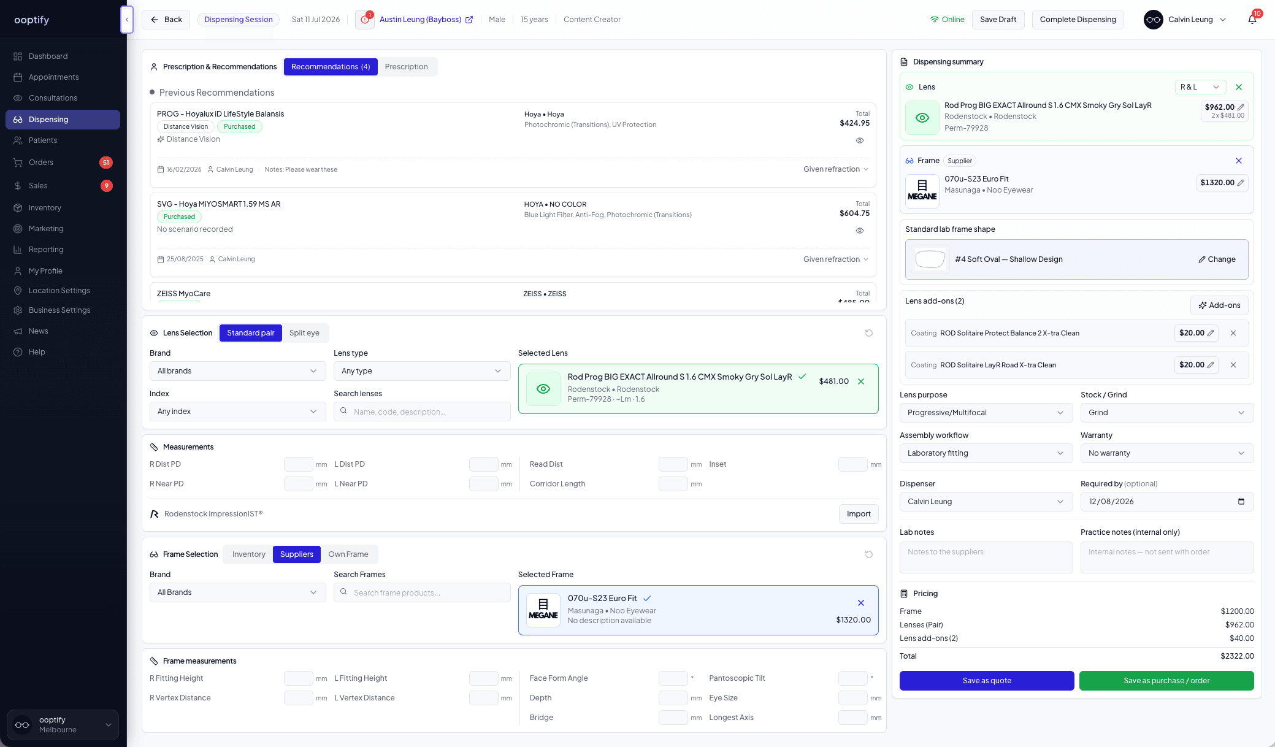Change the standard lab frame shape

[x=1217, y=259]
